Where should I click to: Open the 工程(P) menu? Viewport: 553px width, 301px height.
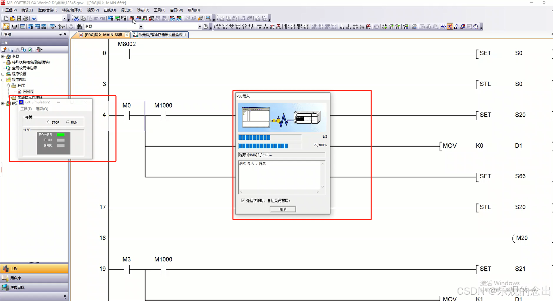coord(11,10)
